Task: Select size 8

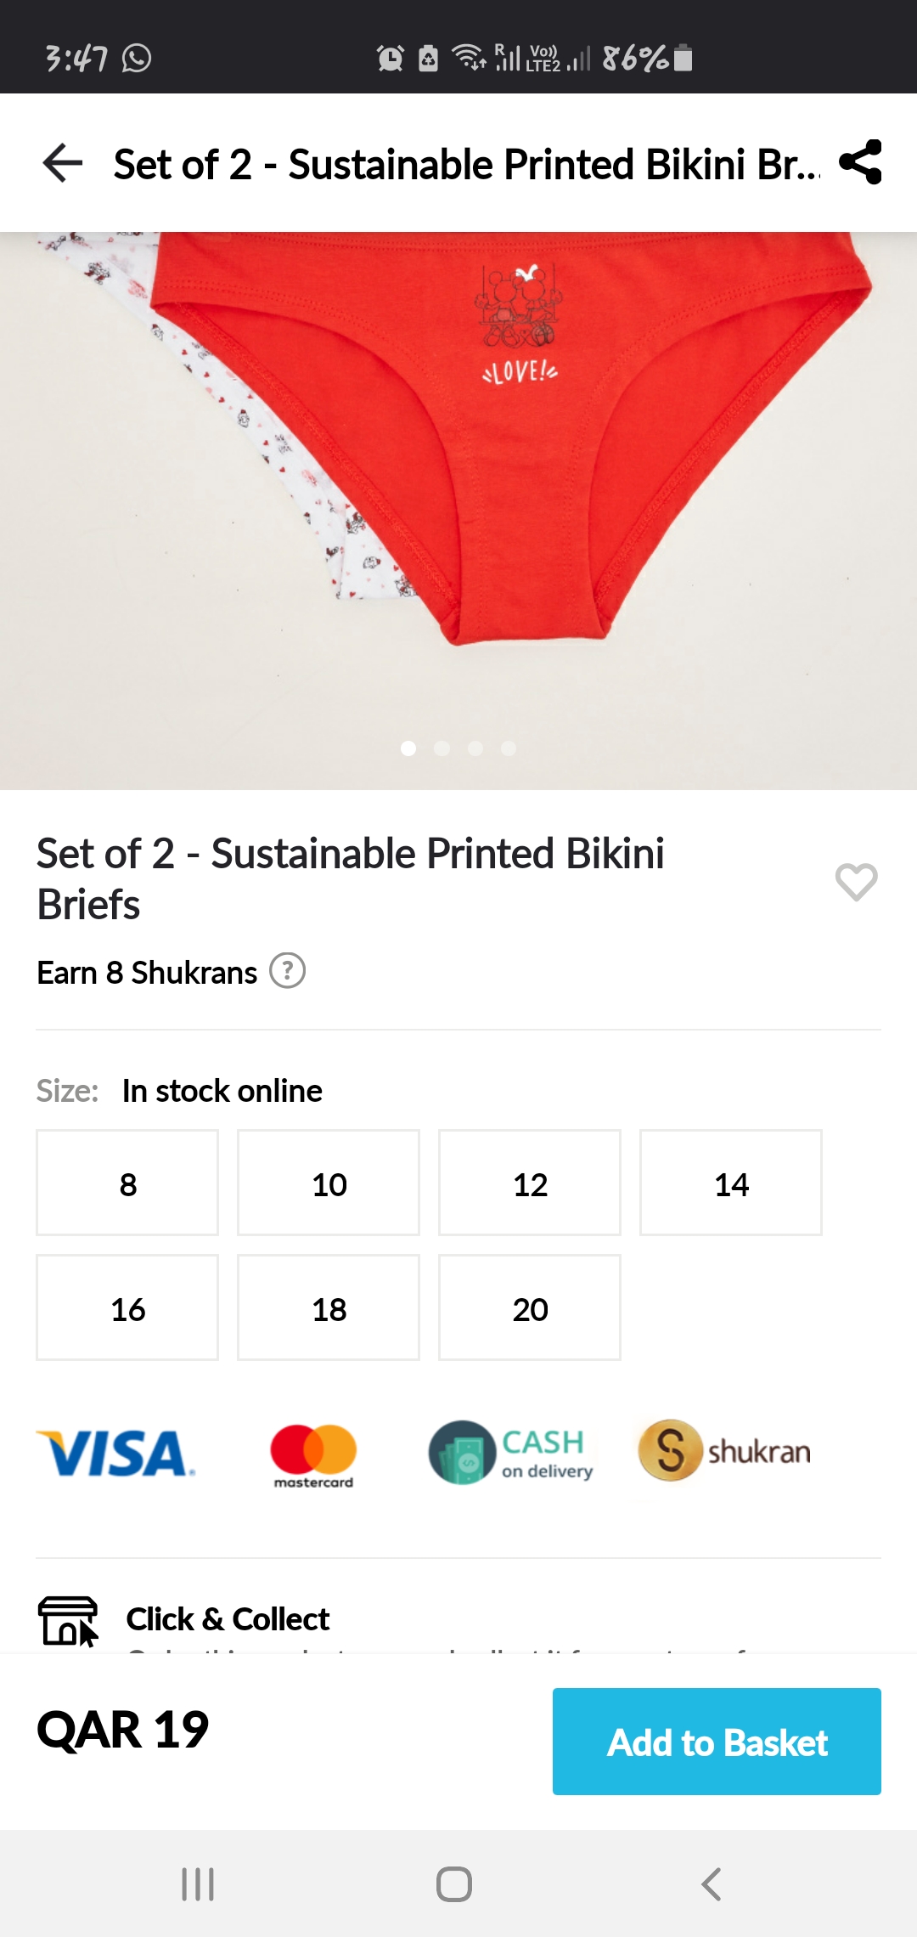Action: [127, 1183]
